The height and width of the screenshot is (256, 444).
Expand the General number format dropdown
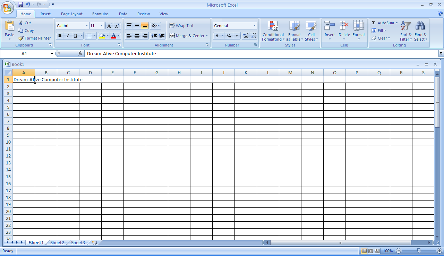pos(255,26)
